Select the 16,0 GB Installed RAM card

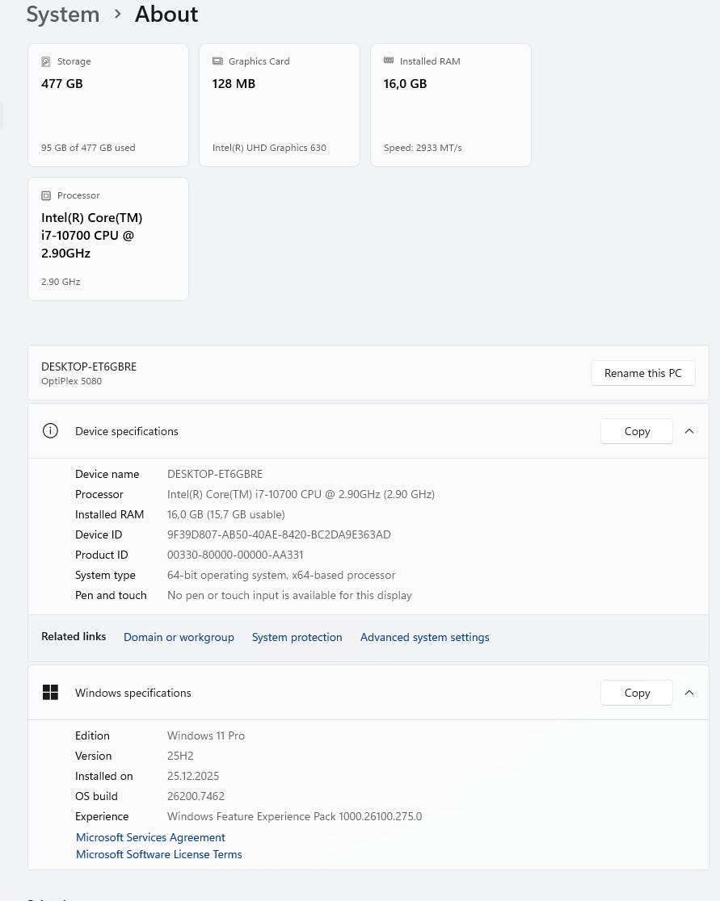(451, 105)
